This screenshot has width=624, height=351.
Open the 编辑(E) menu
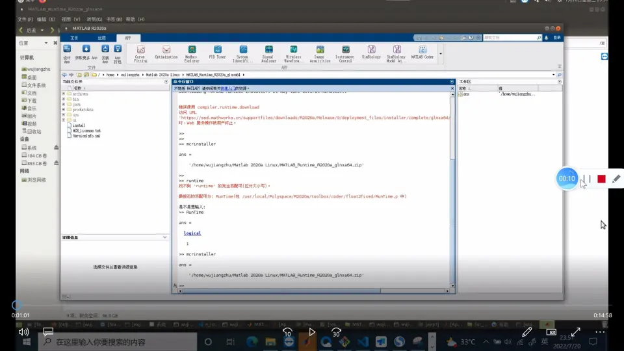pos(45,19)
